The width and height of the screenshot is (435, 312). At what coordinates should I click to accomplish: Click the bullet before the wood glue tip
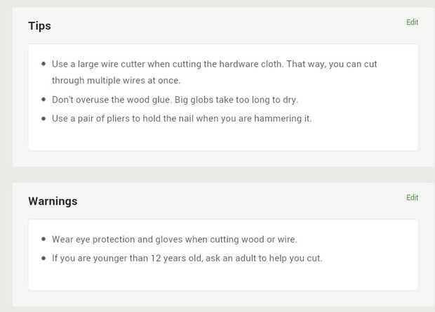coord(44,100)
